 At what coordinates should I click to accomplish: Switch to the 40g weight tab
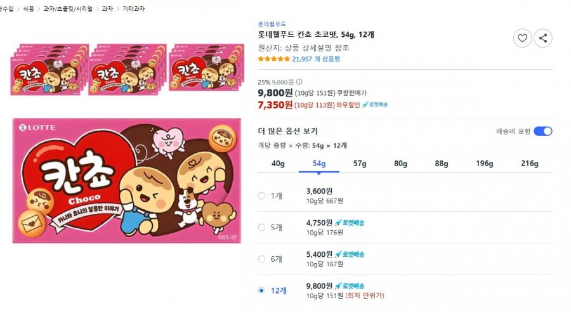coord(279,164)
